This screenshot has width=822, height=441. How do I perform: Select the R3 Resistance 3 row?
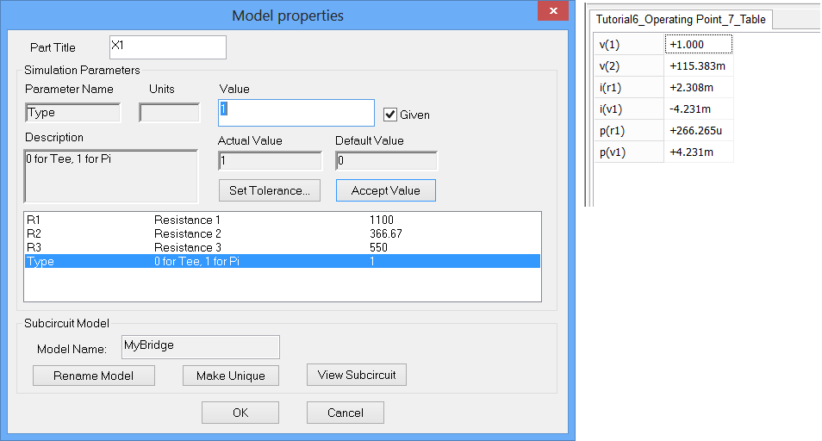pos(282,247)
